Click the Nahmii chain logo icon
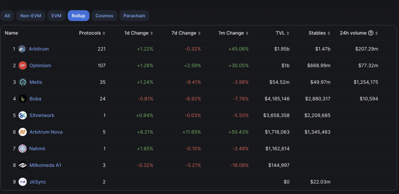This screenshot has width=399, height=194. (x=22, y=149)
